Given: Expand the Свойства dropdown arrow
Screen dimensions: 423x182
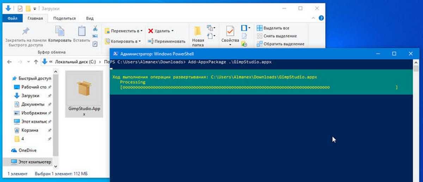Looking at the screenshot, I should click(x=230, y=45).
